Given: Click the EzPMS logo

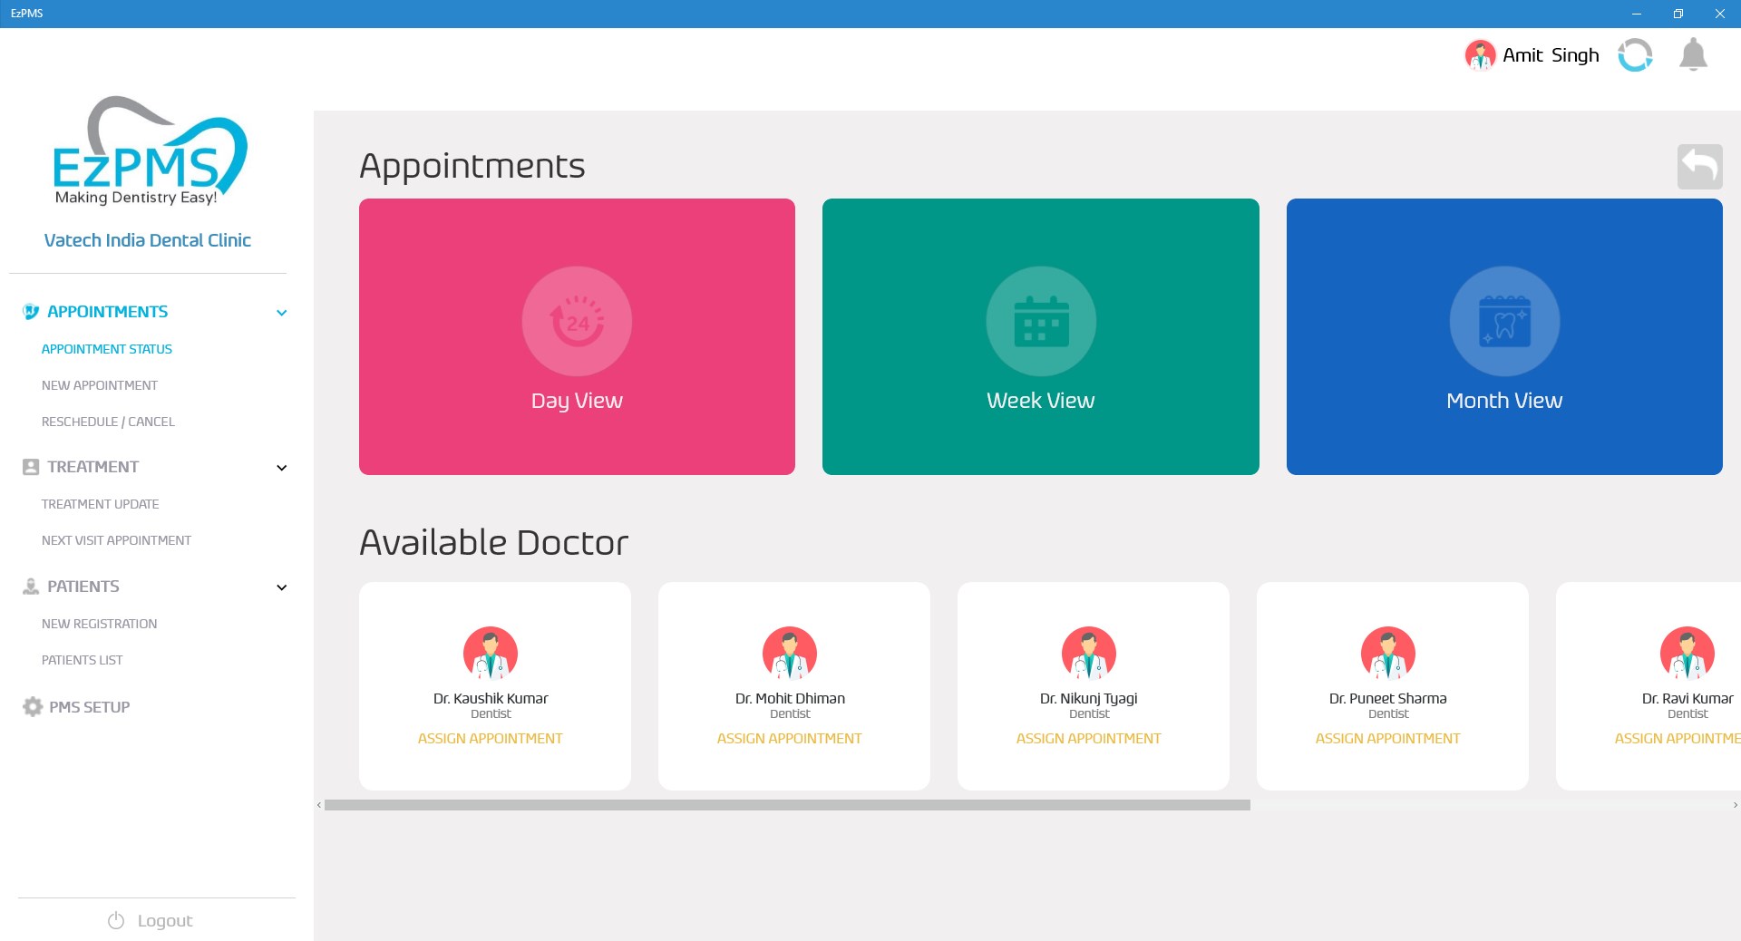Looking at the screenshot, I should [149, 151].
